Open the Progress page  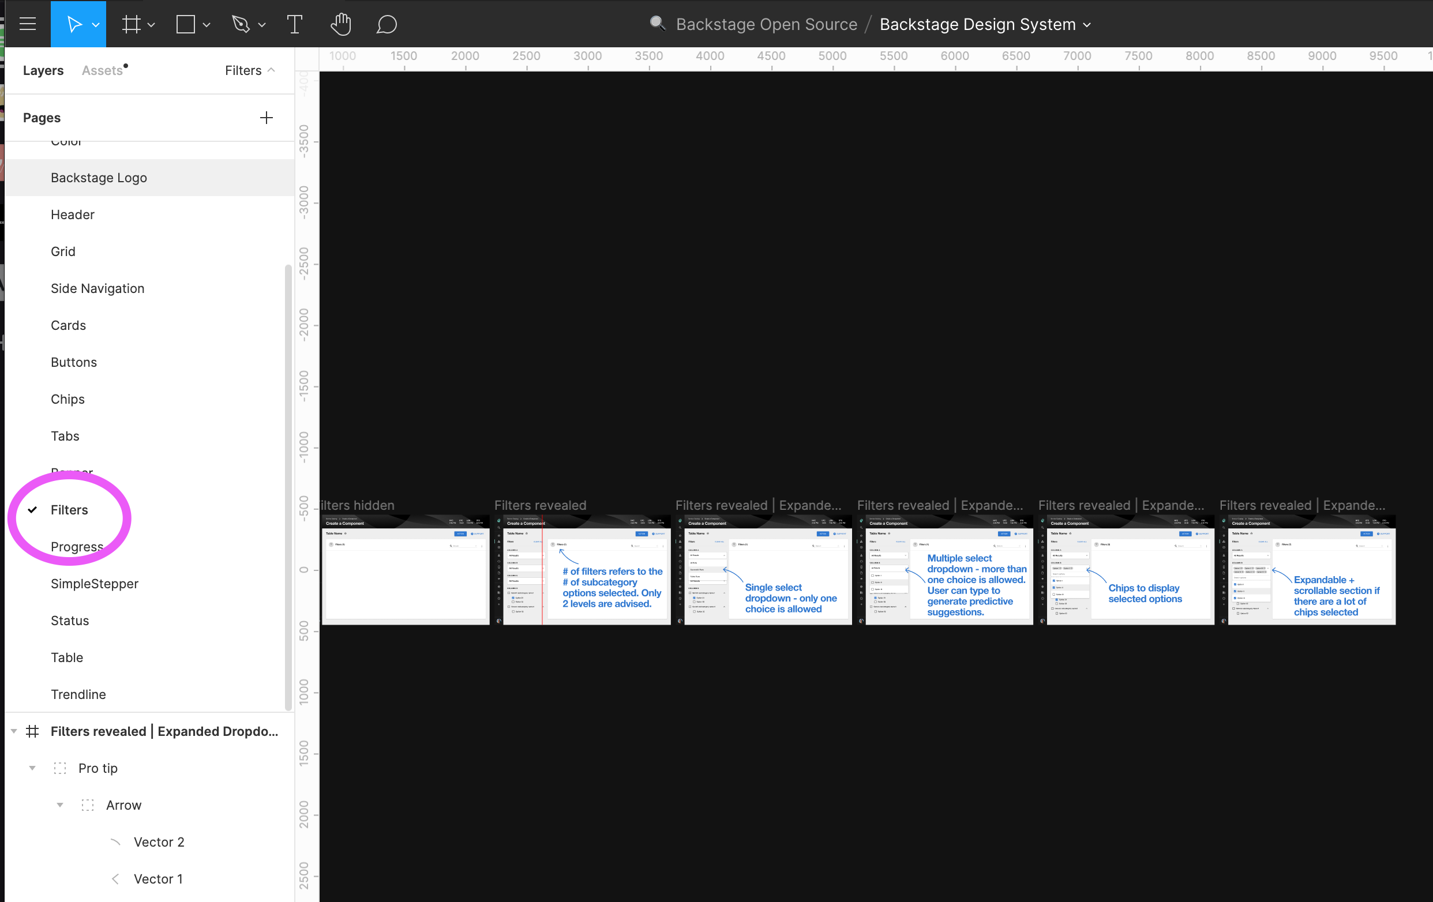149,547
